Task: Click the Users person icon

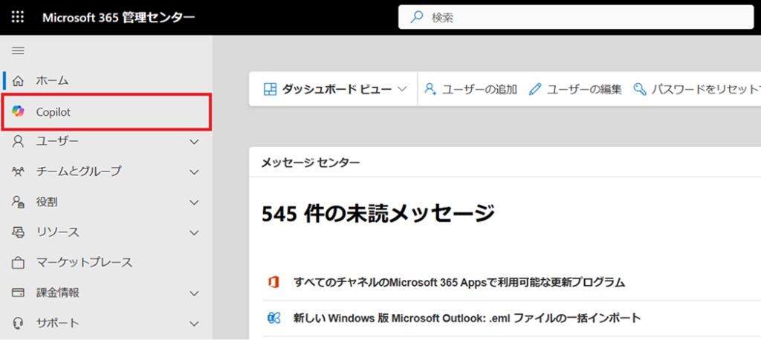Action: [18, 142]
